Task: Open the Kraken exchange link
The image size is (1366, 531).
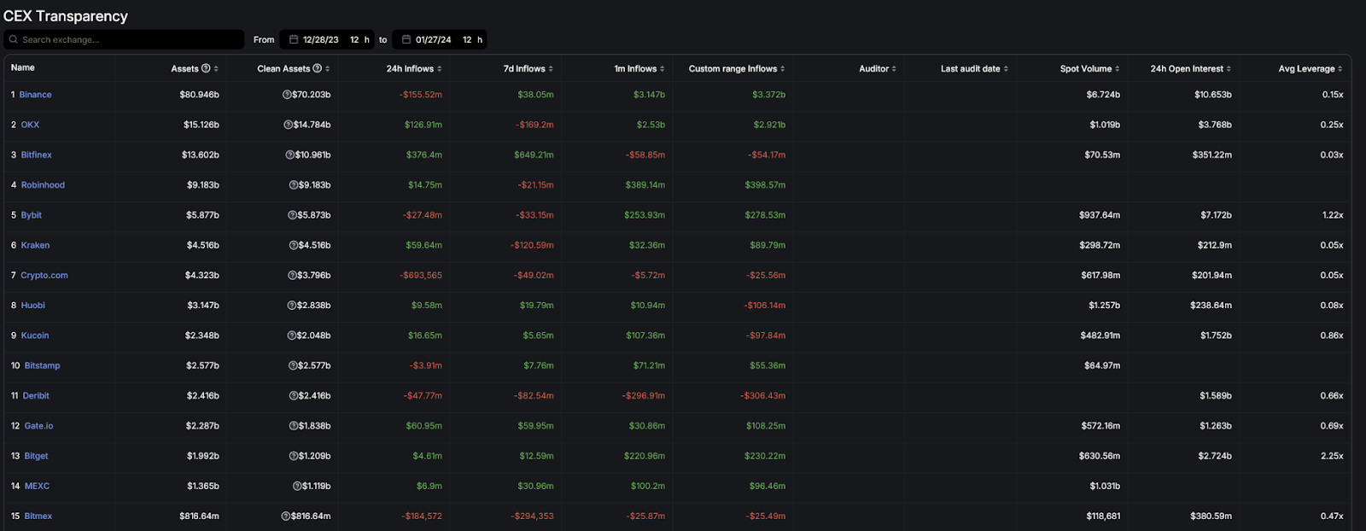Action: coord(35,245)
